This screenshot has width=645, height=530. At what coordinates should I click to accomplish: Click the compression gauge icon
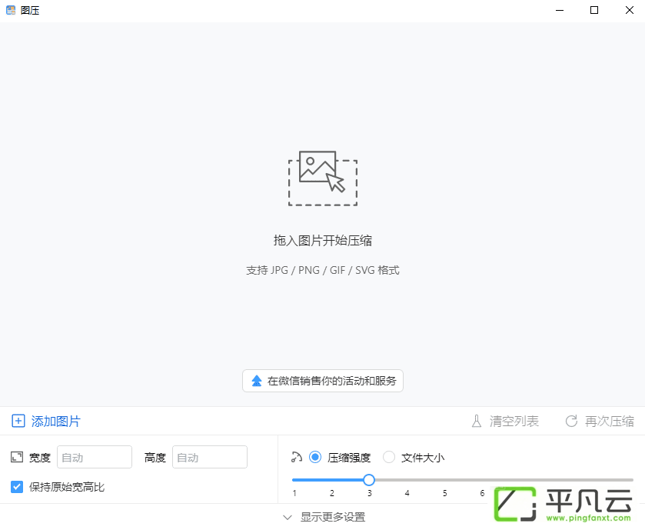pyautogui.click(x=297, y=457)
